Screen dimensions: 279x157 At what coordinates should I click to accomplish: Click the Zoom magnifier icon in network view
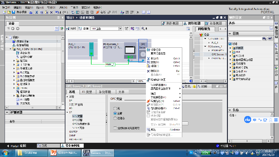[x=143, y=28]
